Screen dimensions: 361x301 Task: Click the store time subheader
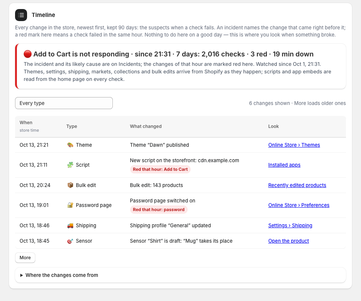click(x=29, y=130)
